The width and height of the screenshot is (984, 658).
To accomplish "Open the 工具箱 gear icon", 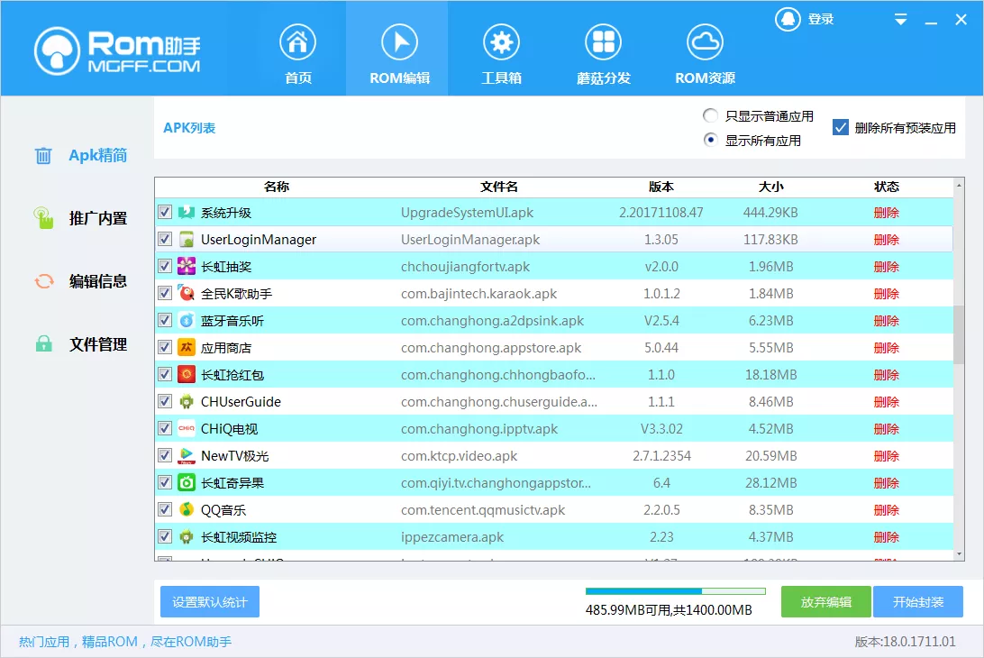I will (x=502, y=40).
